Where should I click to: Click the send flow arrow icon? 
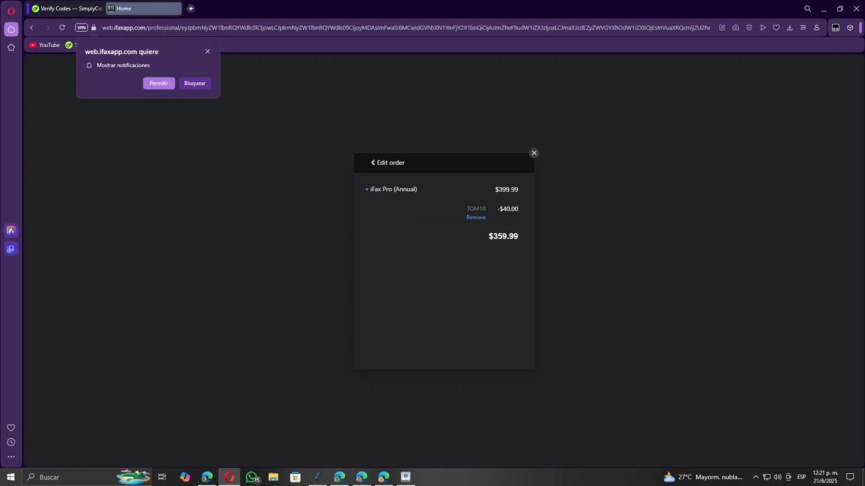point(763,28)
